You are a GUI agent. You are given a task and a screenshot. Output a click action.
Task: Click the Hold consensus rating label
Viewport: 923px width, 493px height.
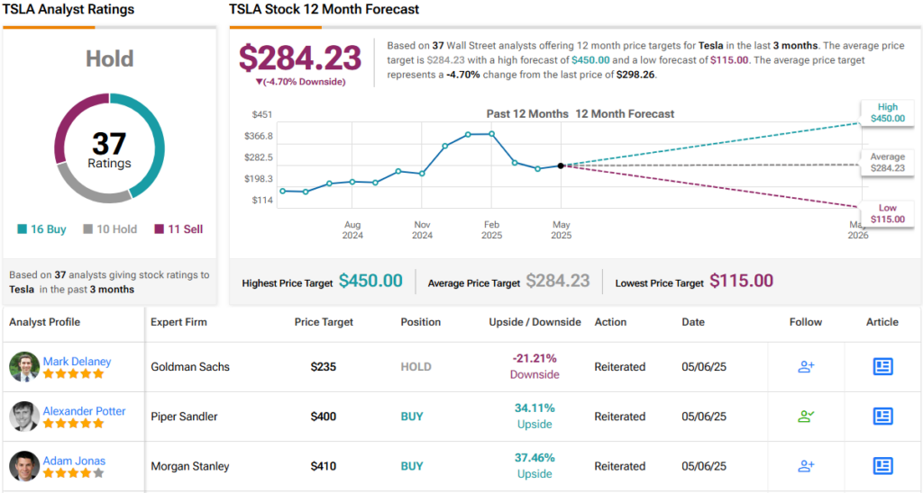point(109,58)
